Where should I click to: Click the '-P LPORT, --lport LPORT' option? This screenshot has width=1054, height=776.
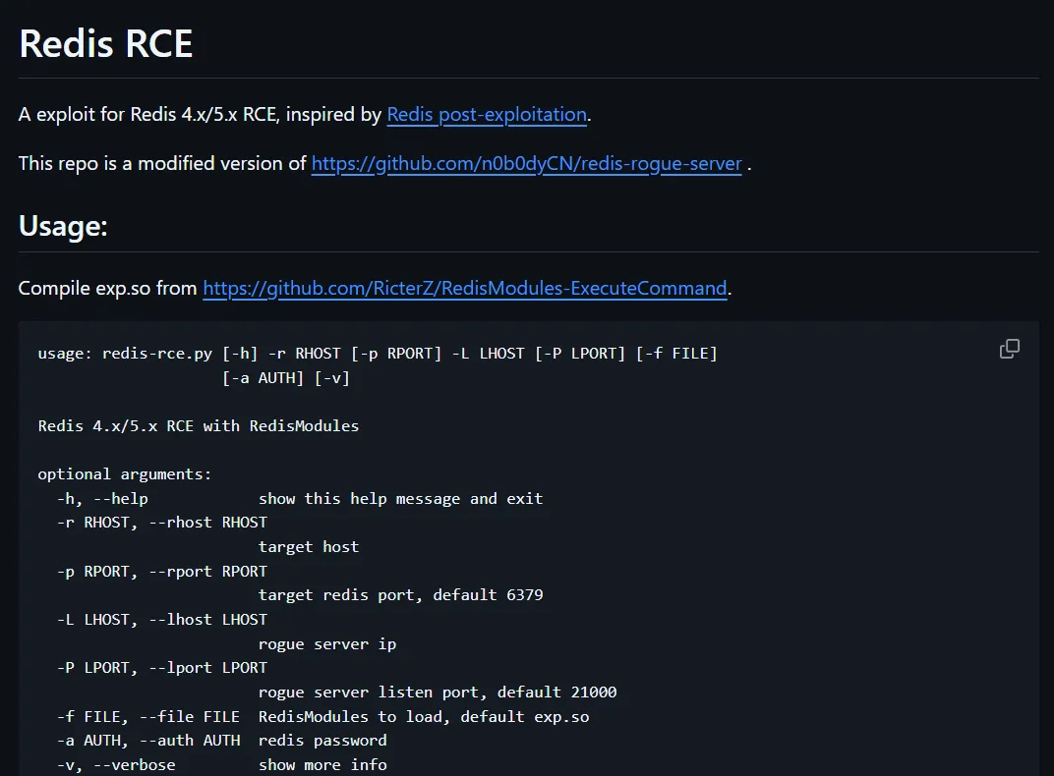tap(162, 667)
